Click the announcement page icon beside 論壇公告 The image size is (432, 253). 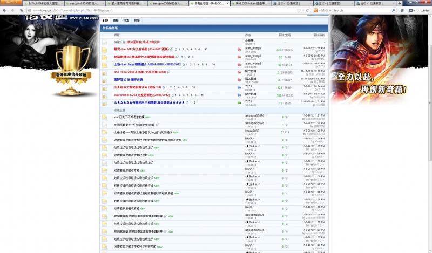click(105, 42)
